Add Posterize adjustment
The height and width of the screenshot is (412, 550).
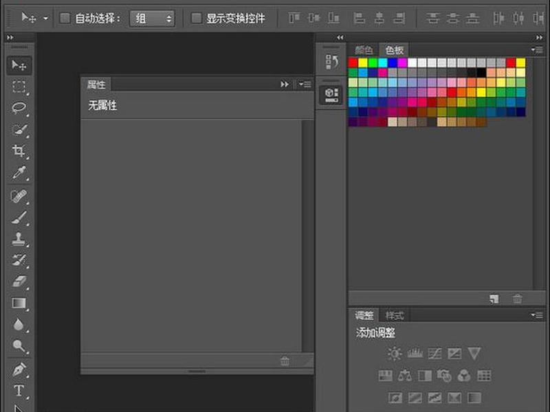415,398
